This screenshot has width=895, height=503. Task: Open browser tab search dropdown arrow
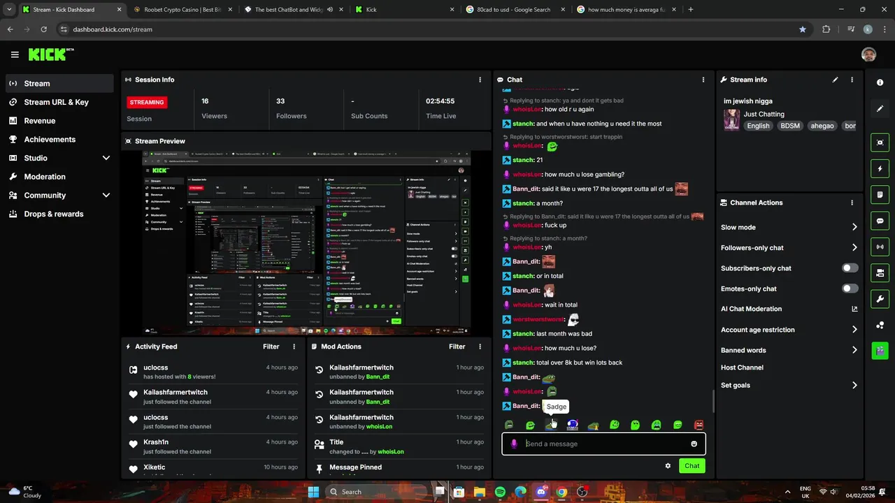tap(9, 10)
